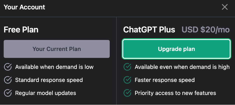This screenshot has height=105, width=235.
Task: Close the Your Account dialog
Action: pos(225,7)
